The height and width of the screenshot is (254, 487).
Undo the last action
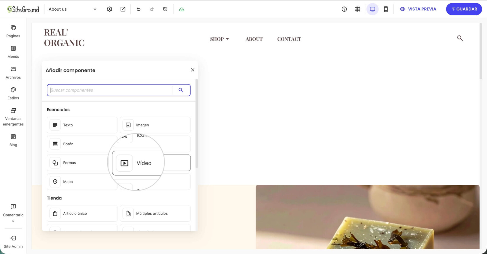point(138,9)
